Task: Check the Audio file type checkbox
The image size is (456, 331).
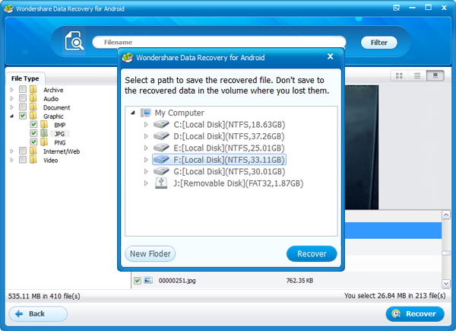Action: 23,98
